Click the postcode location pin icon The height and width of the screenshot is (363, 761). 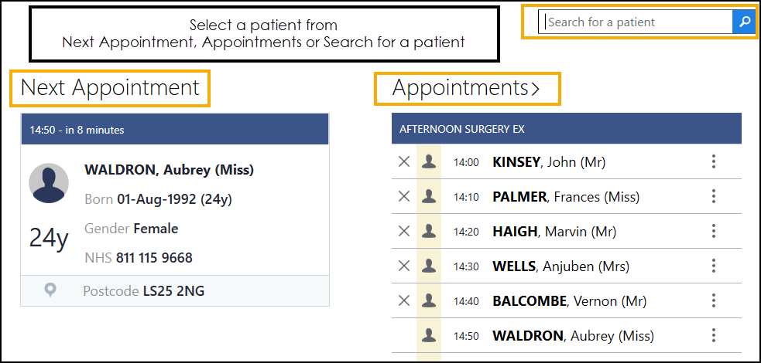click(x=51, y=290)
